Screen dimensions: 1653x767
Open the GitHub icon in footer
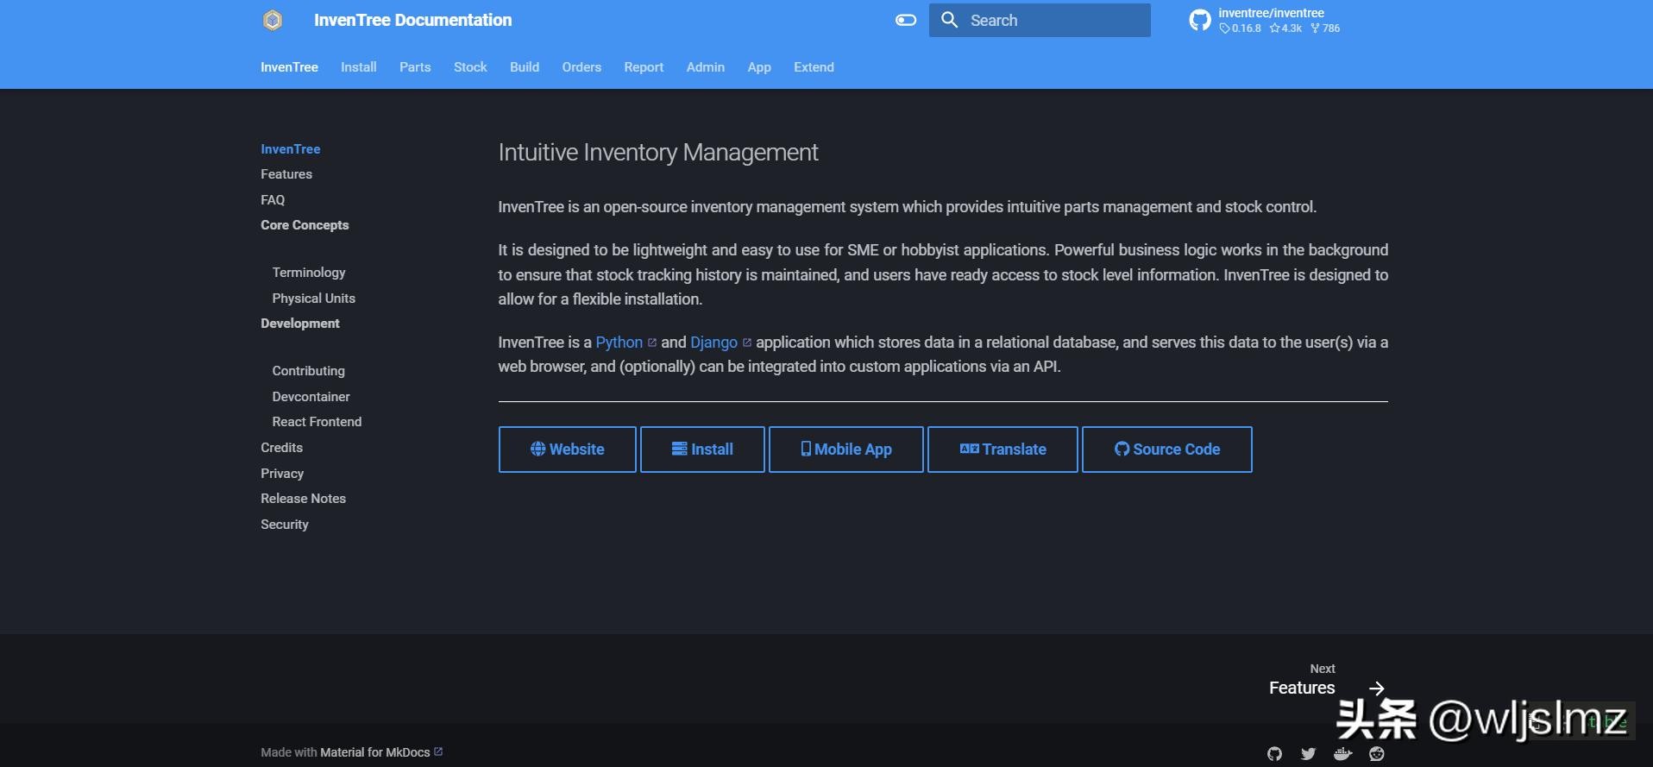1274,753
